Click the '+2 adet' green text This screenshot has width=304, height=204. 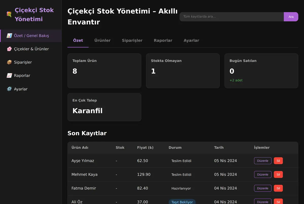point(236,80)
